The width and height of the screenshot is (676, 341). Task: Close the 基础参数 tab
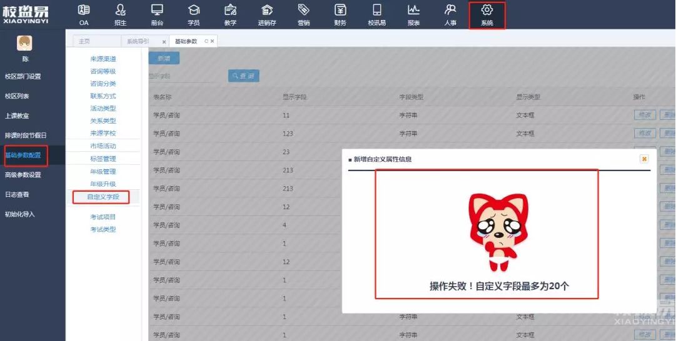[212, 41]
